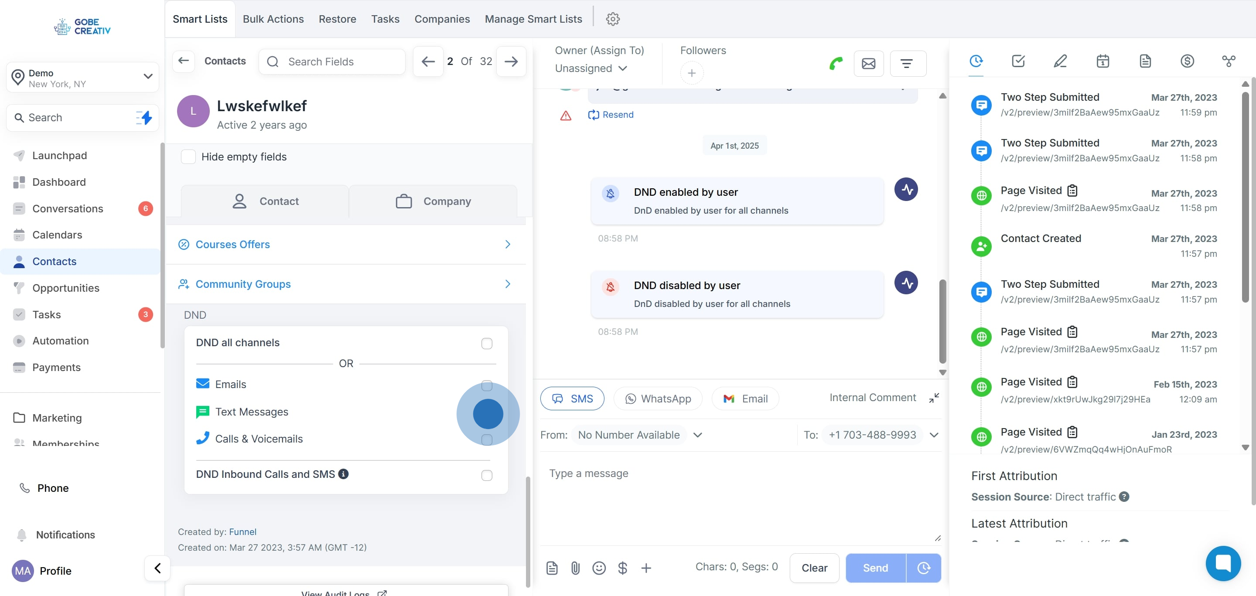Click the Resend link

(x=611, y=115)
